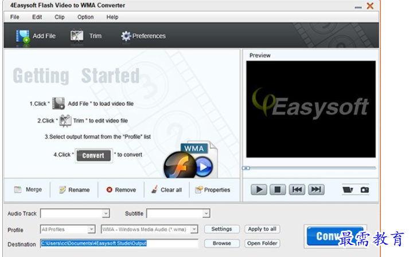Close the converter window
This screenshot has width=409, height=257.
coord(370,6)
